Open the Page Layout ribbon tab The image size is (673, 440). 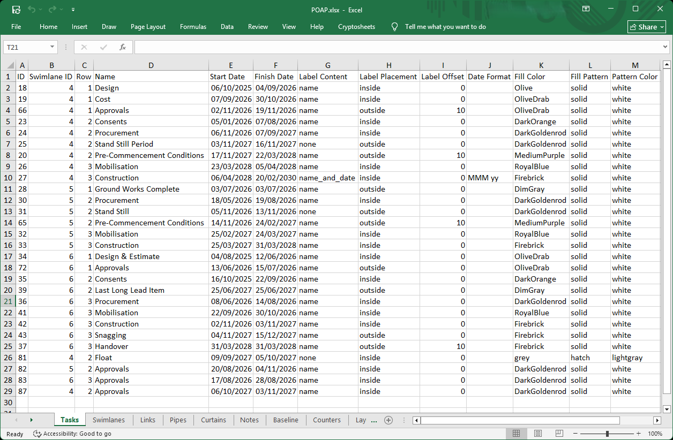point(148,27)
